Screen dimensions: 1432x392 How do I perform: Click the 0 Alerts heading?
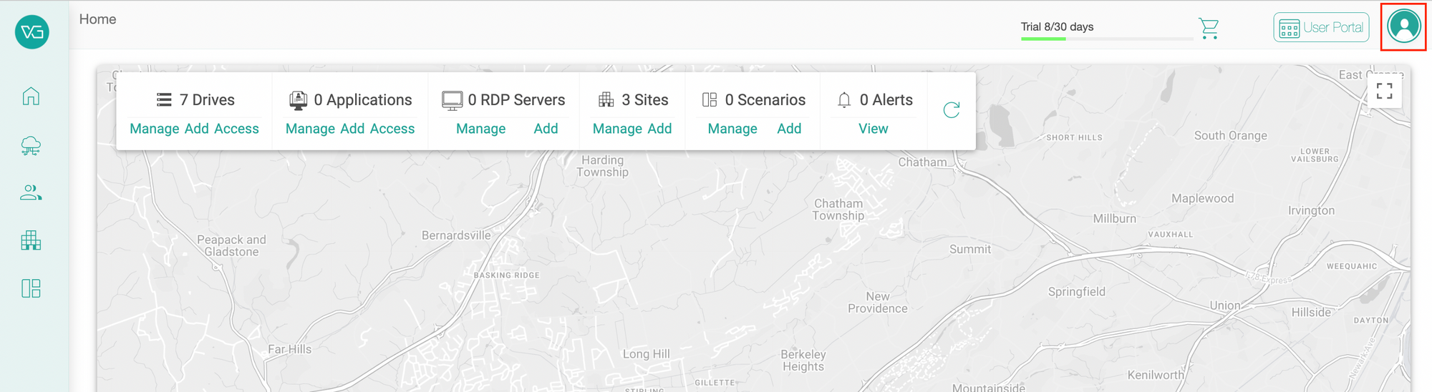click(886, 100)
